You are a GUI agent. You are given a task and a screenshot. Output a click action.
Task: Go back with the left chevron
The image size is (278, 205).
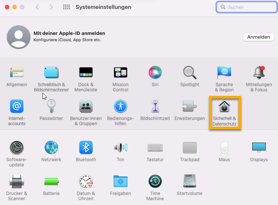coord(37,7)
